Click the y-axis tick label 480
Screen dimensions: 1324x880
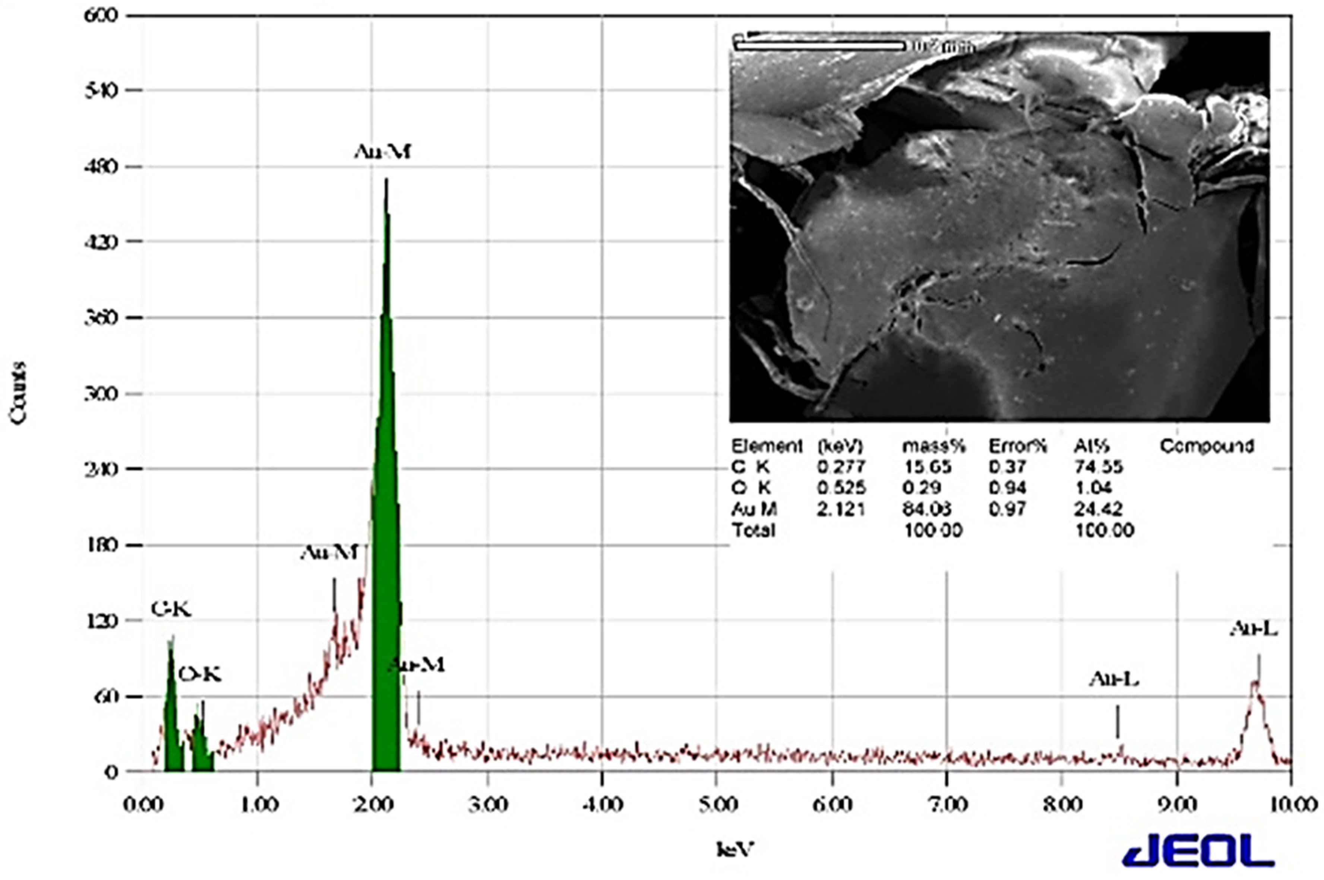tap(101, 166)
